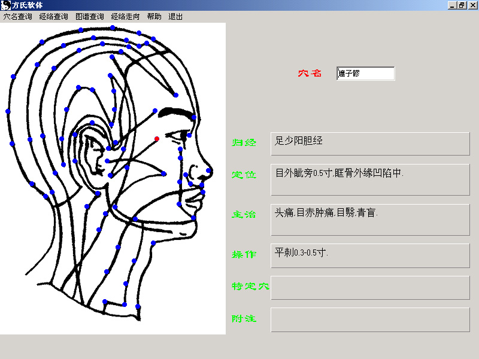Click the 主治 indications text box
479x359 pixels.
click(370, 220)
